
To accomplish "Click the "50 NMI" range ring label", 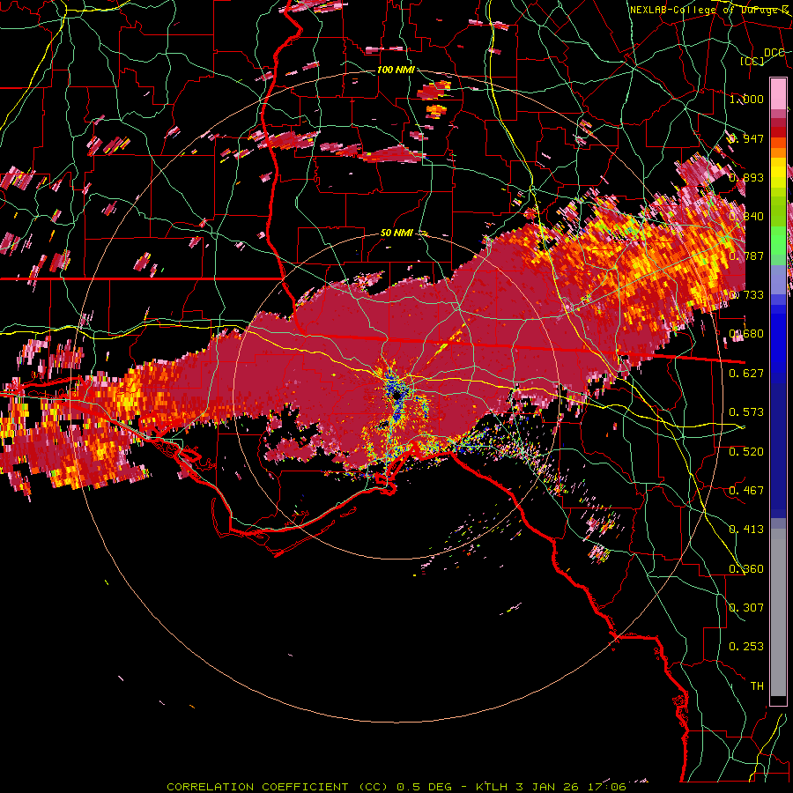I will (396, 233).
